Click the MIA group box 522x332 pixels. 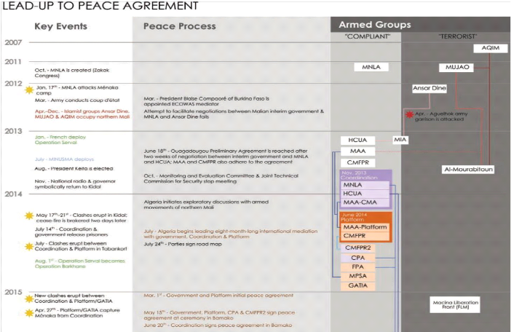tap(400, 140)
